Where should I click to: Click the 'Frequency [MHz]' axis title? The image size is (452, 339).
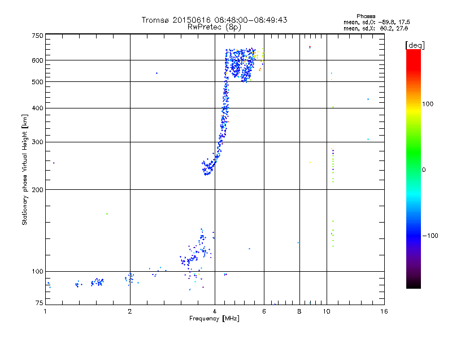(x=214, y=319)
